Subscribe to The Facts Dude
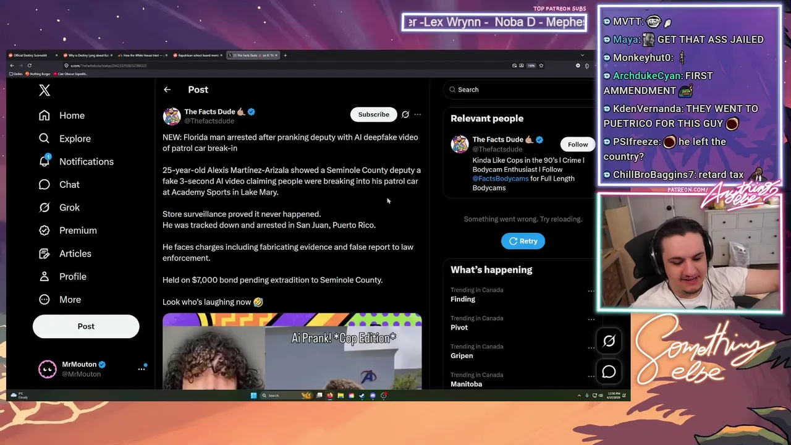This screenshot has width=791, height=445. pyautogui.click(x=374, y=114)
